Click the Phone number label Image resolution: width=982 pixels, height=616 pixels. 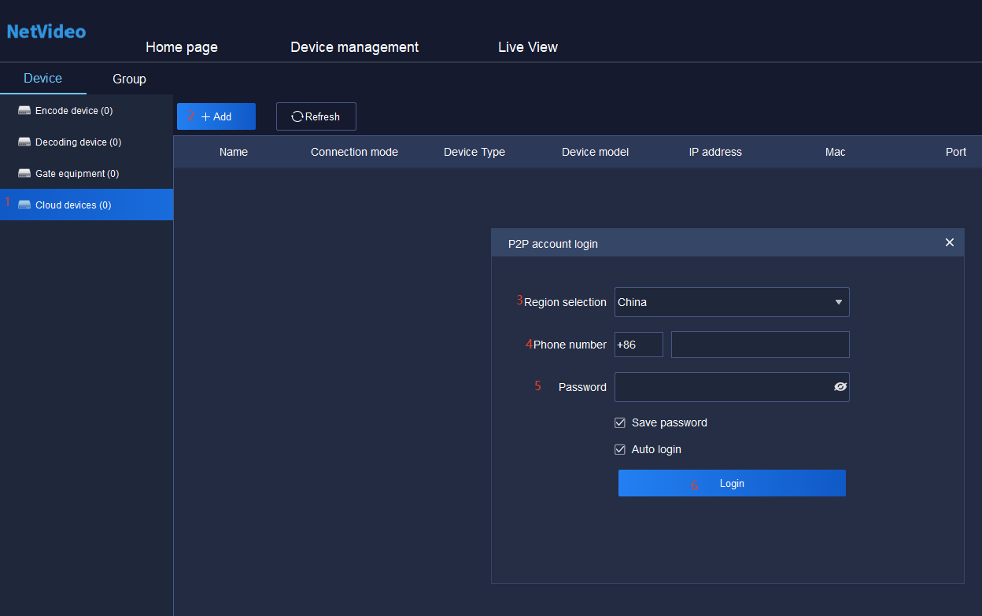coord(570,345)
